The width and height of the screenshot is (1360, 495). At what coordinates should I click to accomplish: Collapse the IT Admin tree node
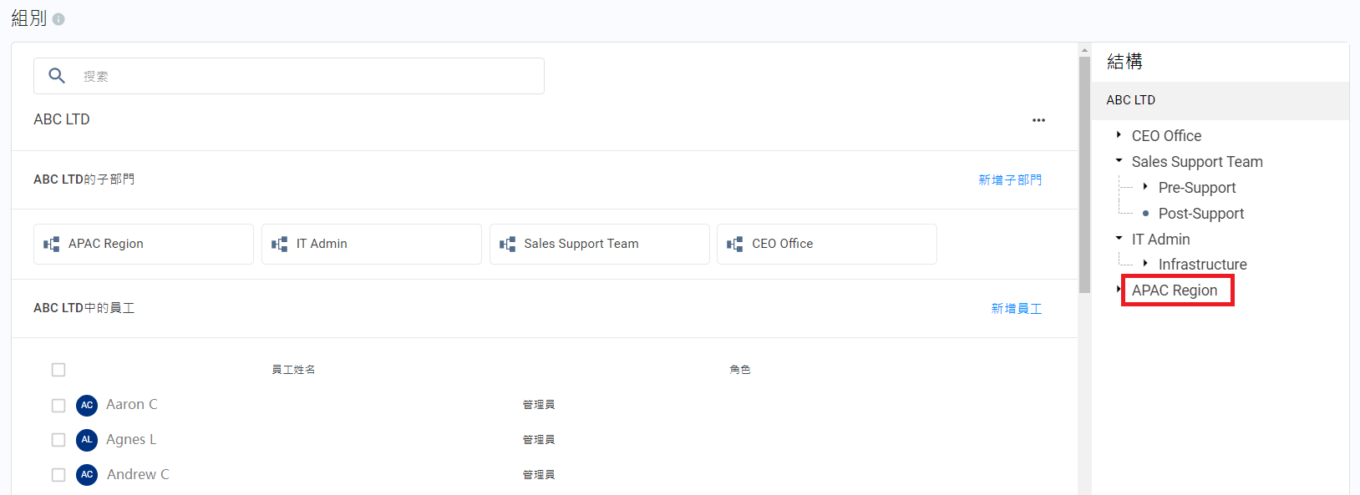[x=1119, y=238]
